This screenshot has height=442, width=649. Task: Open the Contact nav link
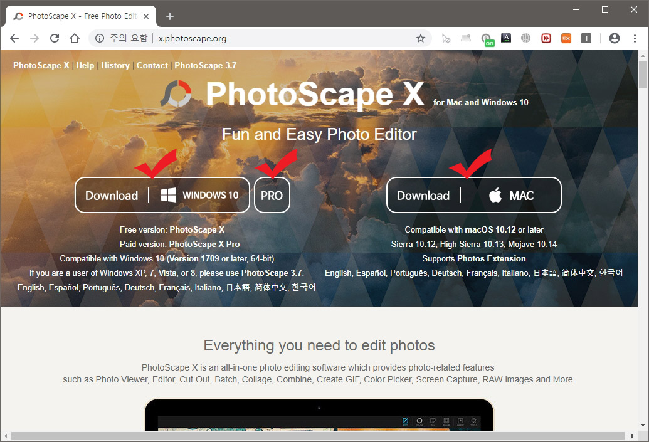pos(152,65)
